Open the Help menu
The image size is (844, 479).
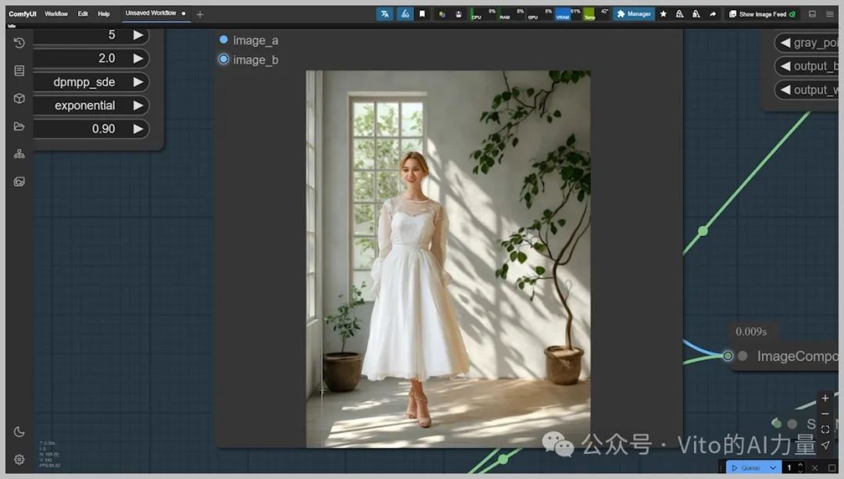click(x=104, y=14)
